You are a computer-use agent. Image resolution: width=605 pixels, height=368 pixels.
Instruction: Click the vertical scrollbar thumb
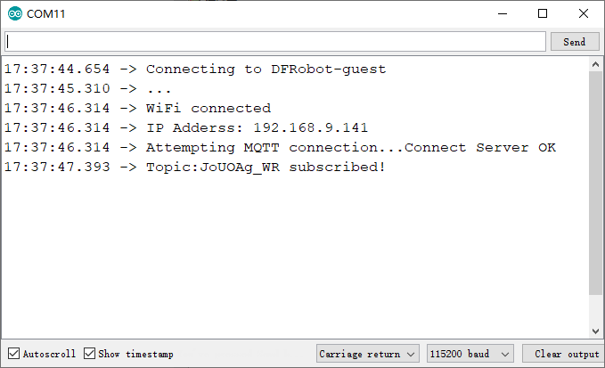(x=595, y=183)
